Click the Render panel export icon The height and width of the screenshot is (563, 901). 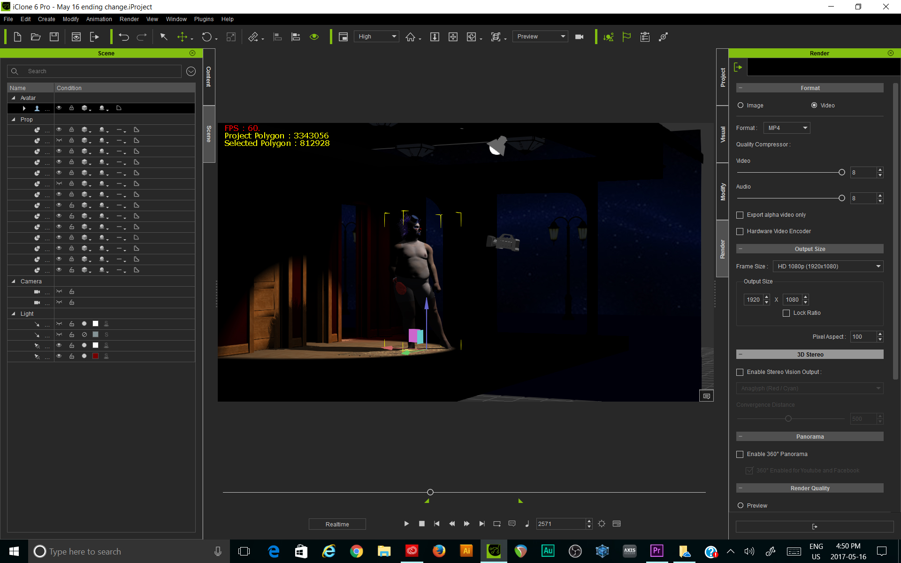pos(738,67)
